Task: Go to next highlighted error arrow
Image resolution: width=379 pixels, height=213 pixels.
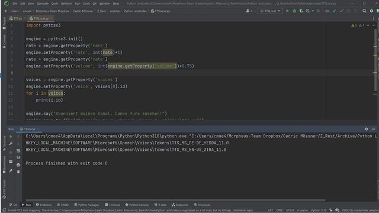Action: [x=374, y=25]
